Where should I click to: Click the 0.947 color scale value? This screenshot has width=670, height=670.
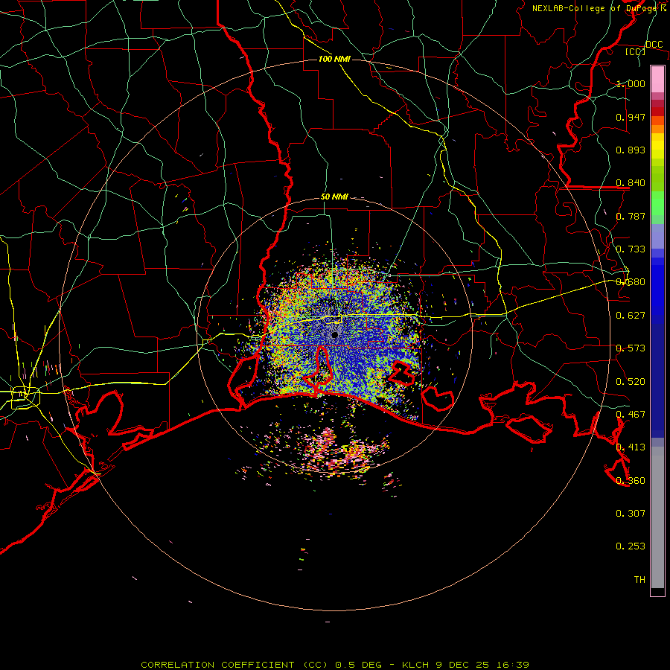click(x=631, y=117)
